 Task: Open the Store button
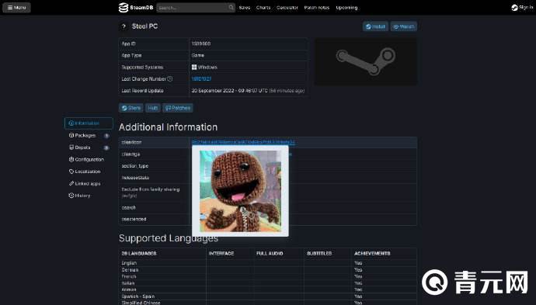point(131,108)
